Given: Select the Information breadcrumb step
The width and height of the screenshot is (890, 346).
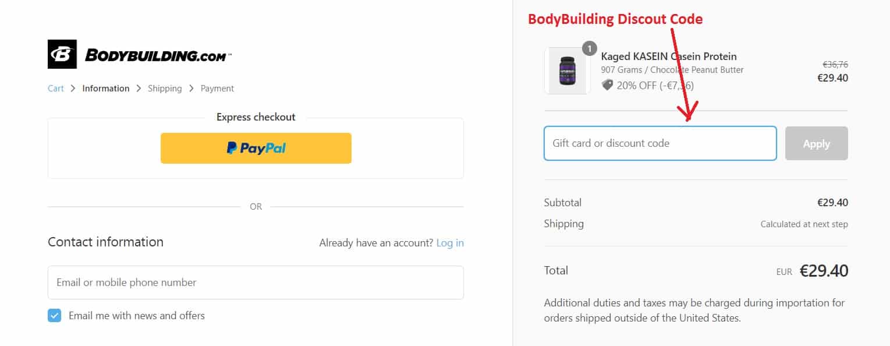Looking at the screenshot, I should pos(106,88).
